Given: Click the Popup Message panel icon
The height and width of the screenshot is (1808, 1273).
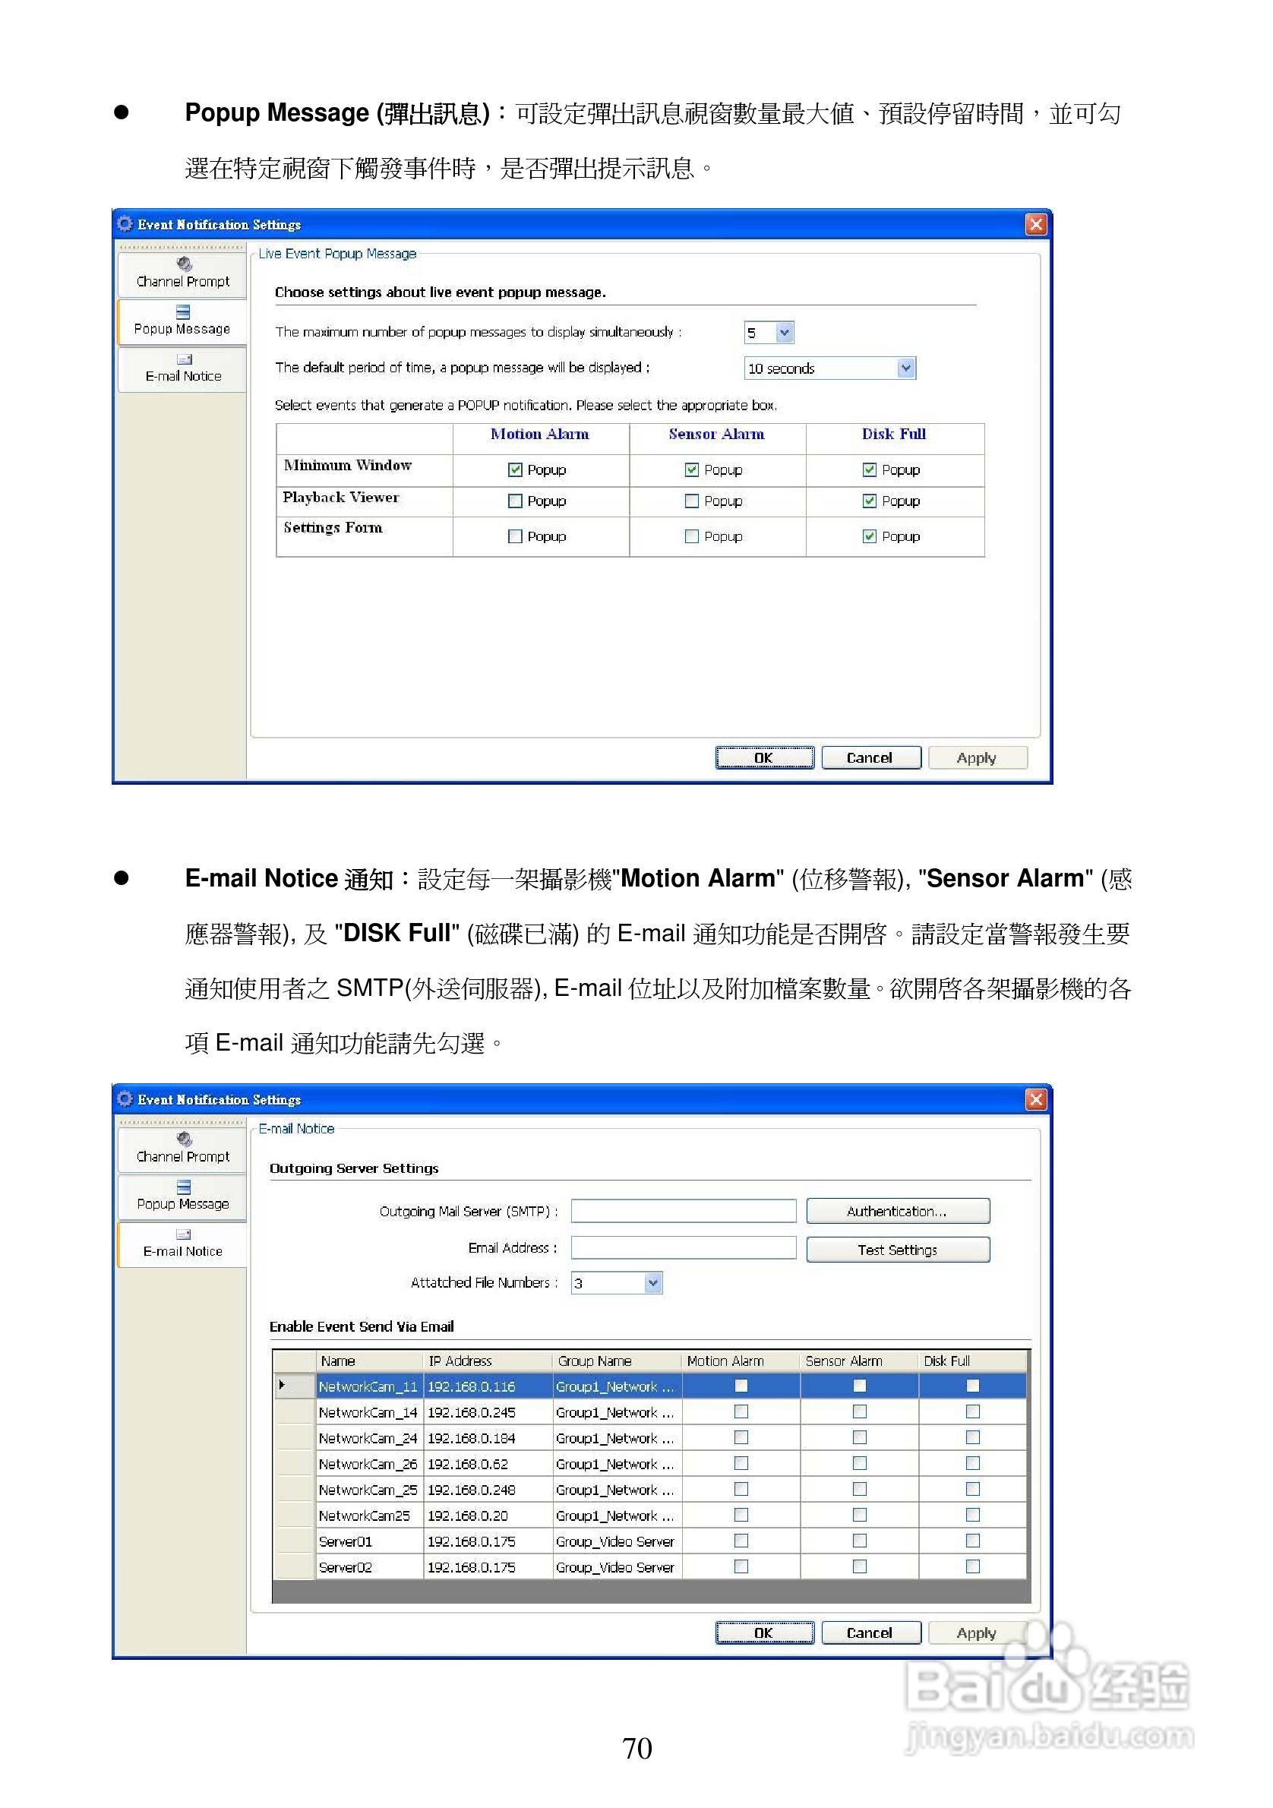Looking at the screenshot, I should pos(185,313).
